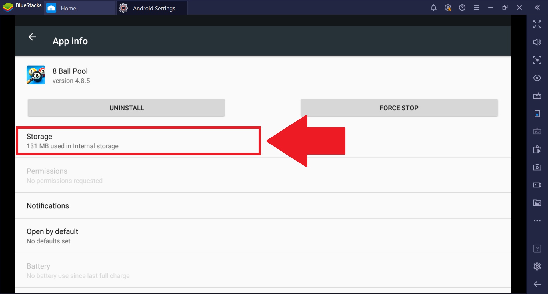Click the phone rotate icon in sidebar
Viewport: 548px width, 294px height.
pos(537,113)
